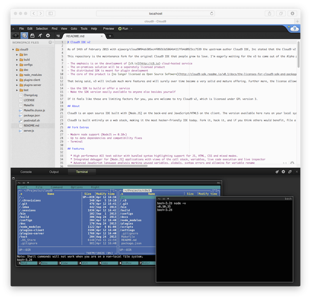
Task: Select postinstall.sh file
Action: click(32, 121)
